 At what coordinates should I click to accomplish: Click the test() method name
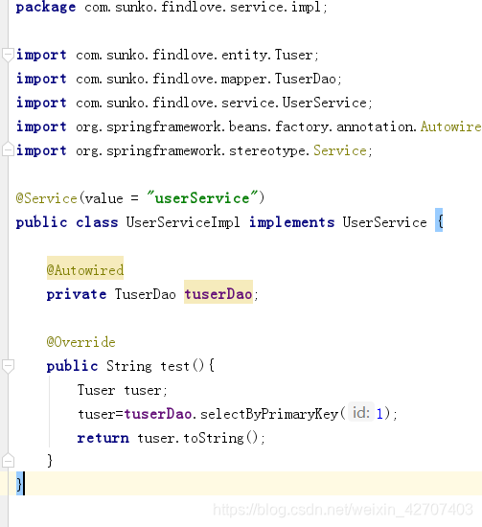(174, 366)
